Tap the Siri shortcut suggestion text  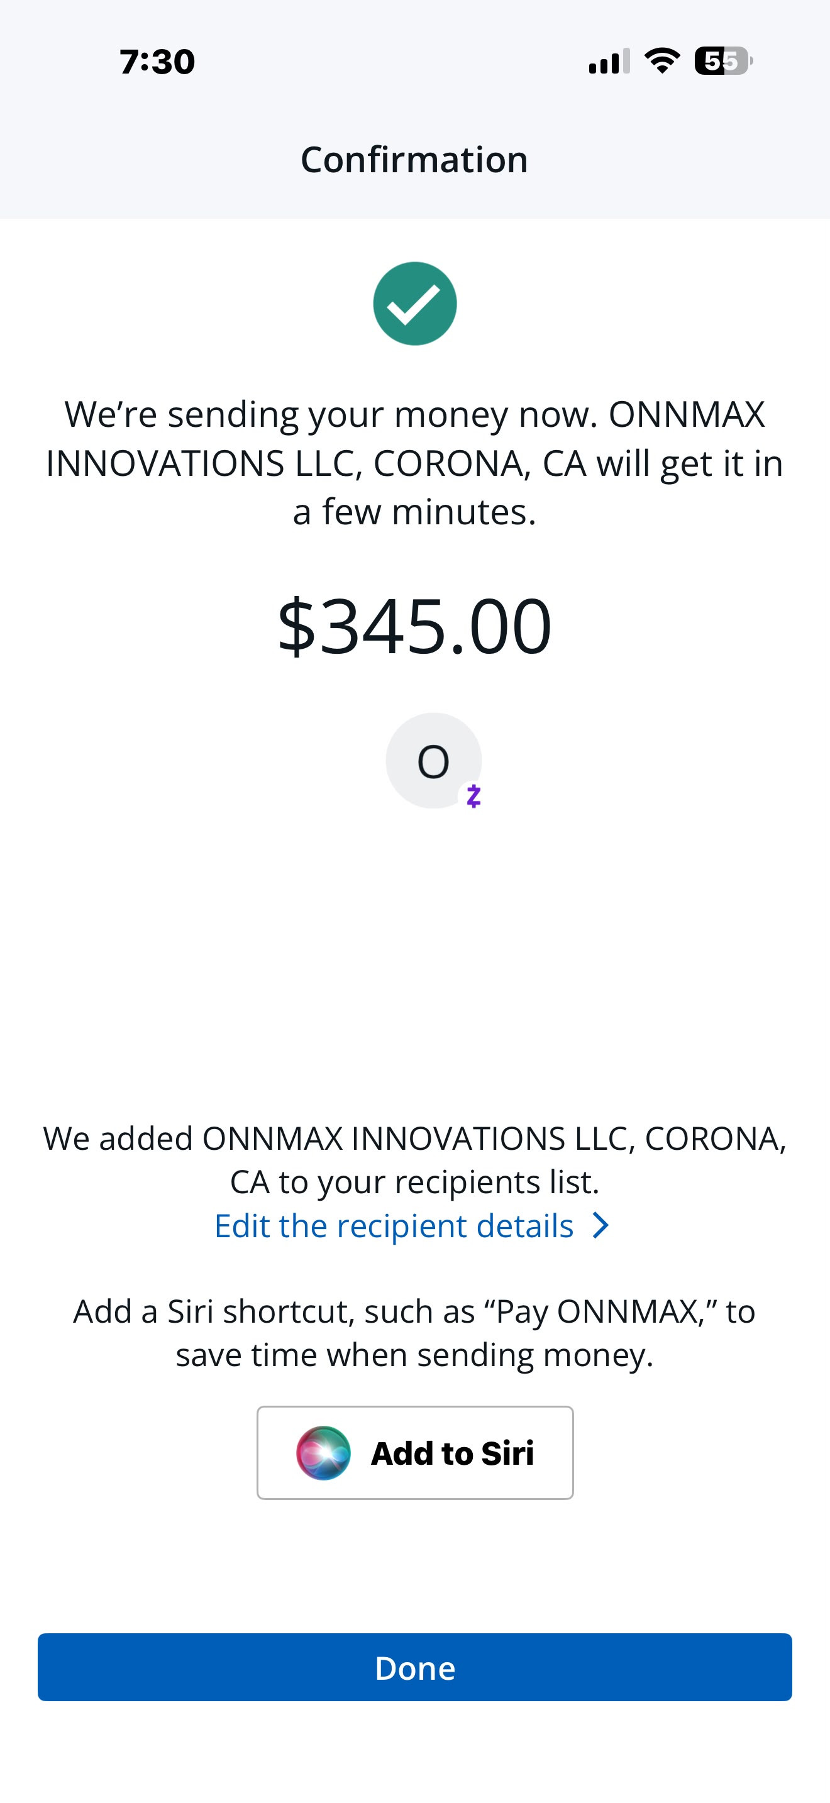point(415,1333)
